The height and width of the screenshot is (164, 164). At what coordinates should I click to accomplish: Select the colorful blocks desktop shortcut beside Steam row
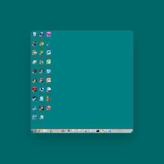tap(49, 99)
